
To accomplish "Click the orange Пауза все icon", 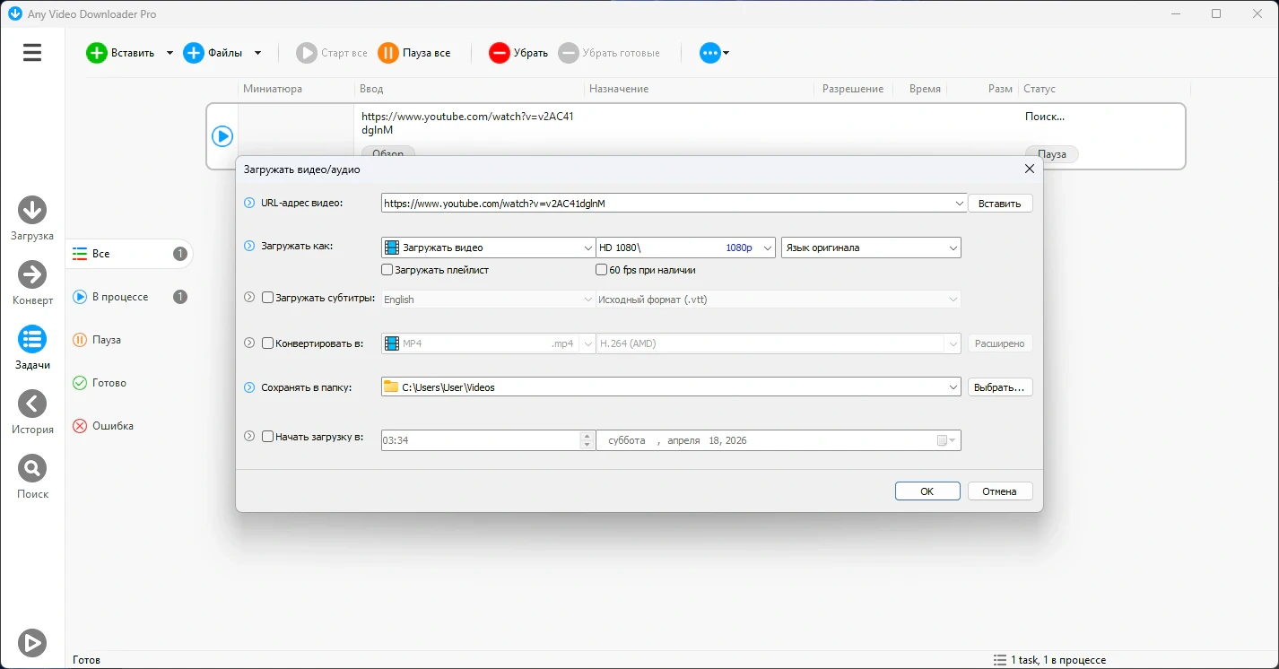I will point(388,53).
